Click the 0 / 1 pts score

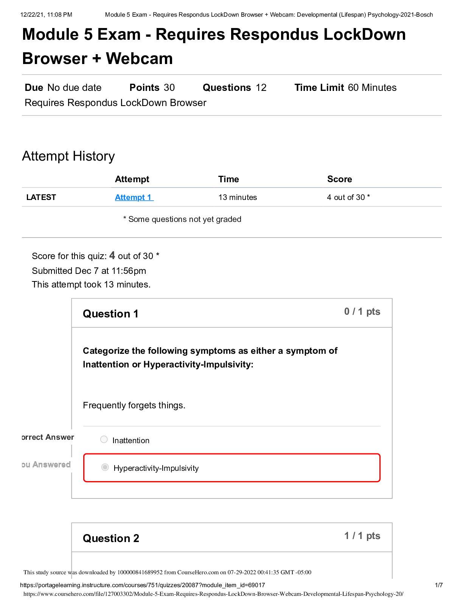click(x=362, y=312)
